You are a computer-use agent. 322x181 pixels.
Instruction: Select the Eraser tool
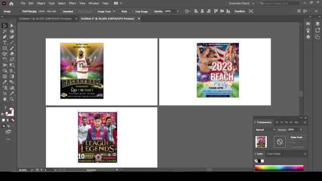tap(12, 54)
